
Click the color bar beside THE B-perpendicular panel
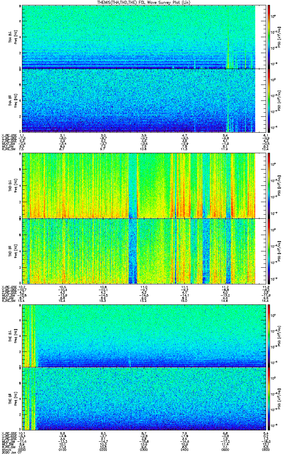click(x=269, y=336)
